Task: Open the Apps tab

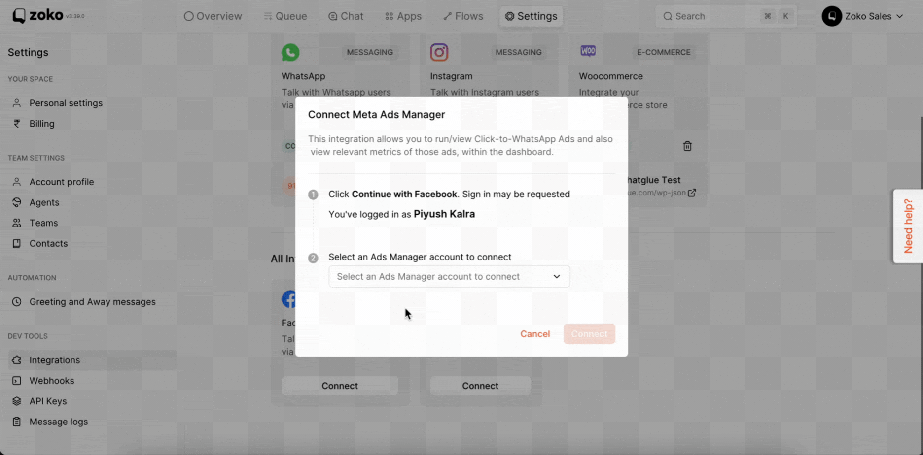Action: (403, 16)
